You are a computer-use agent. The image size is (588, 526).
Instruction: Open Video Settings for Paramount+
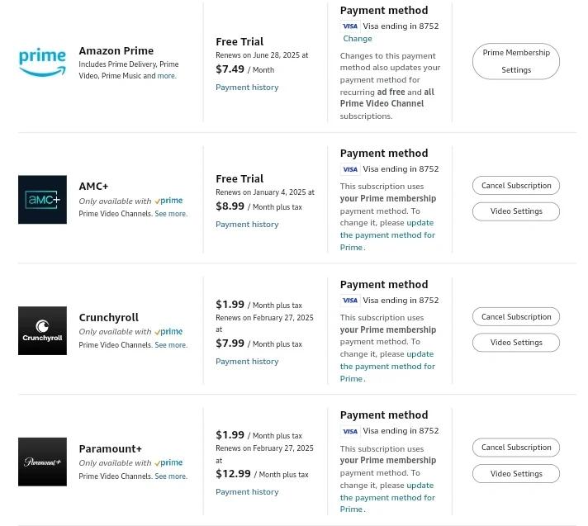pyautogui.click(x=516, y=474)
